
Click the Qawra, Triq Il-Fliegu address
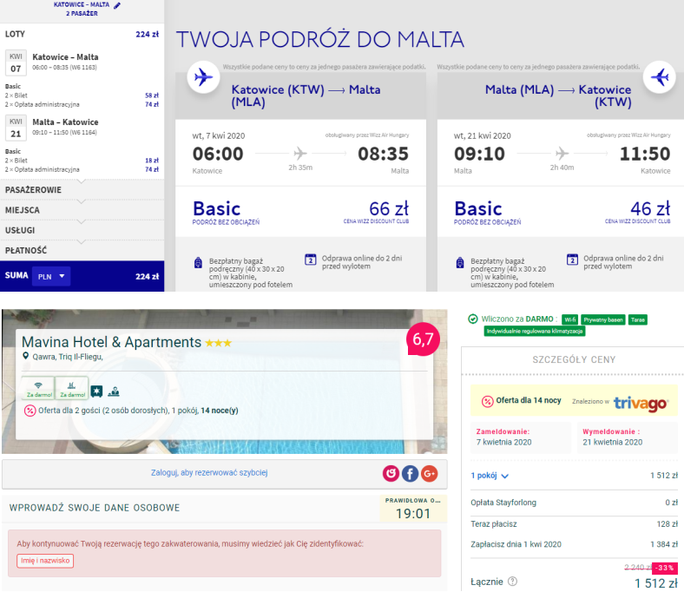pyautogui.click(x=68, y=357)
